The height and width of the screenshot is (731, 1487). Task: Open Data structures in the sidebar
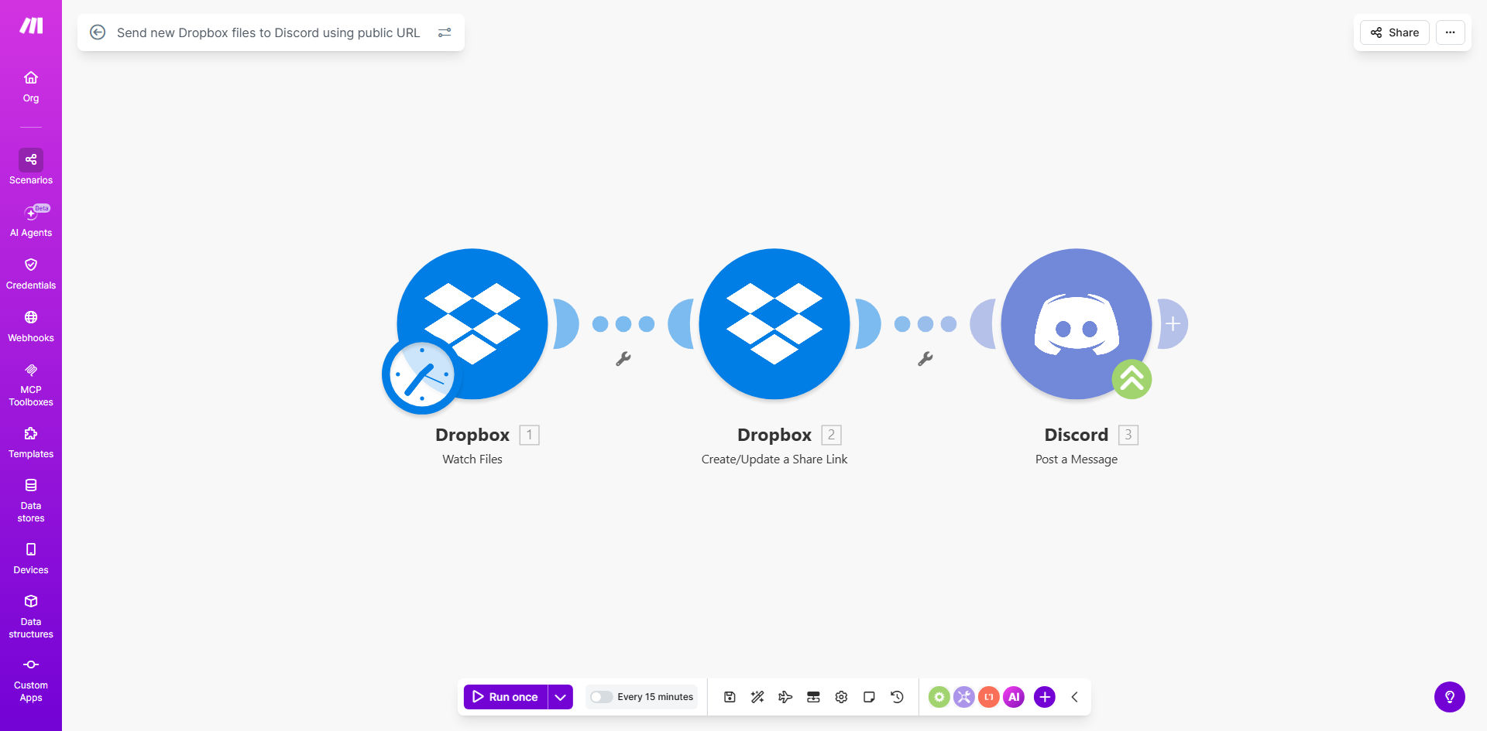31,616
